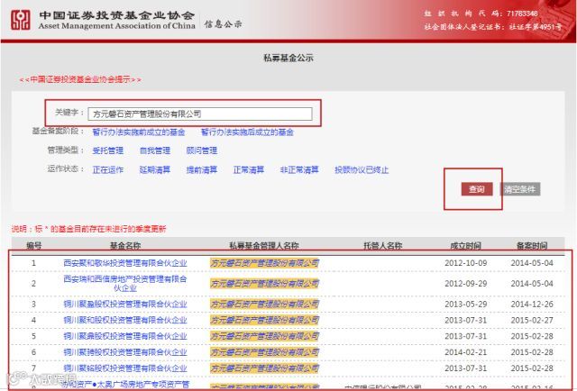
Task: Open manager 方元磐石资产管理股份有限公司 in row 3
Action: tap(264, 304)
